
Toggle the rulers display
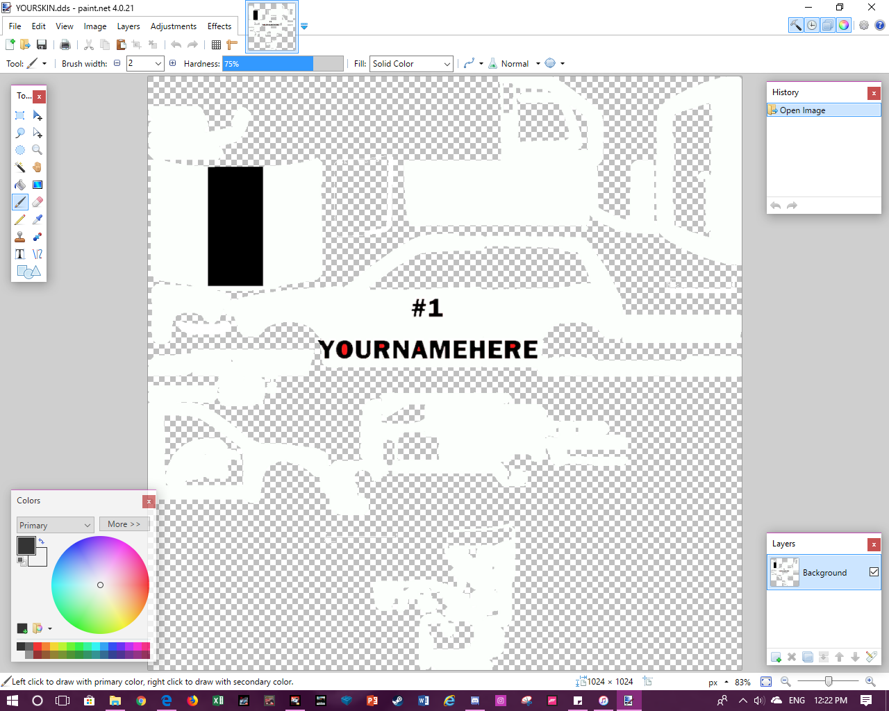click(232, 44)
